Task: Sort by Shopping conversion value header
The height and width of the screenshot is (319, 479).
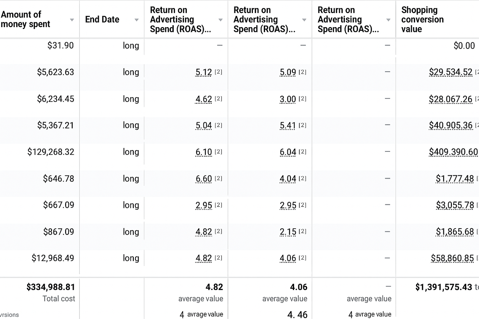Action: 422,19
